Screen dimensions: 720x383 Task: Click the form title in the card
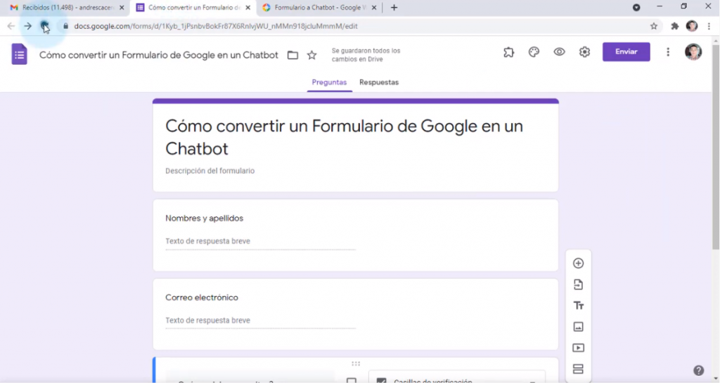click(344, 137)
